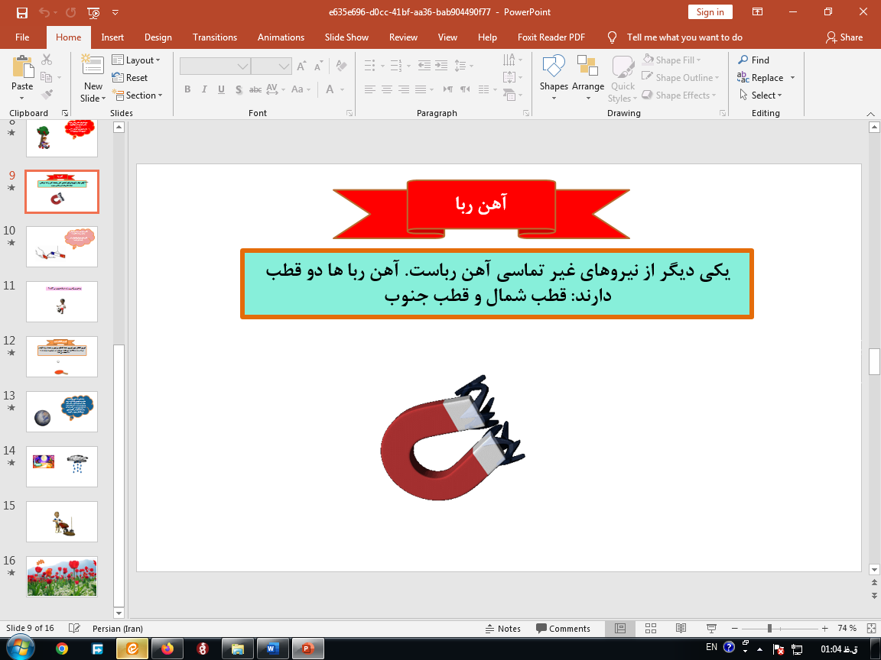Click the Center align paragraph icon
881x660 pixels.
pyautogui.click(x=387, y=89)
